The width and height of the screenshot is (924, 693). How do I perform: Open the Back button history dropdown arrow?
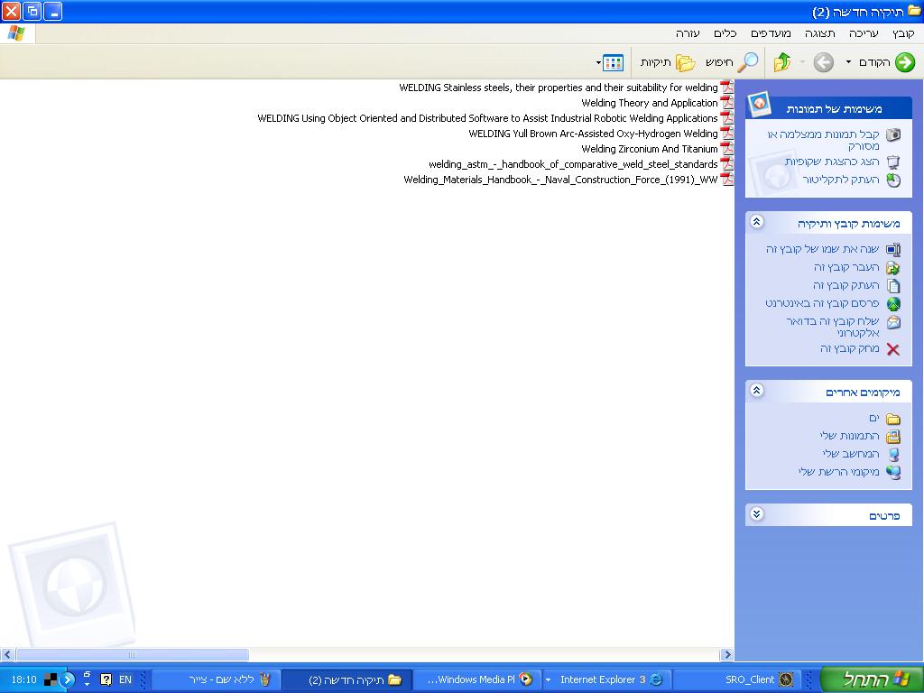point(848,63)
